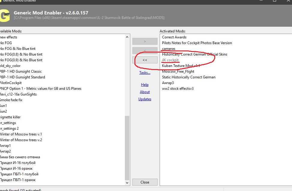Select 'PBP-1 HD Gunsight Classic' mod
Viewport: 292px width, 191px height.
coord(21,71)
